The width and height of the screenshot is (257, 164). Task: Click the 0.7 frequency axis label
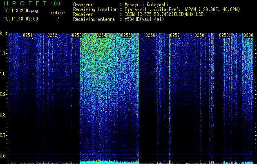pos(3,135)
